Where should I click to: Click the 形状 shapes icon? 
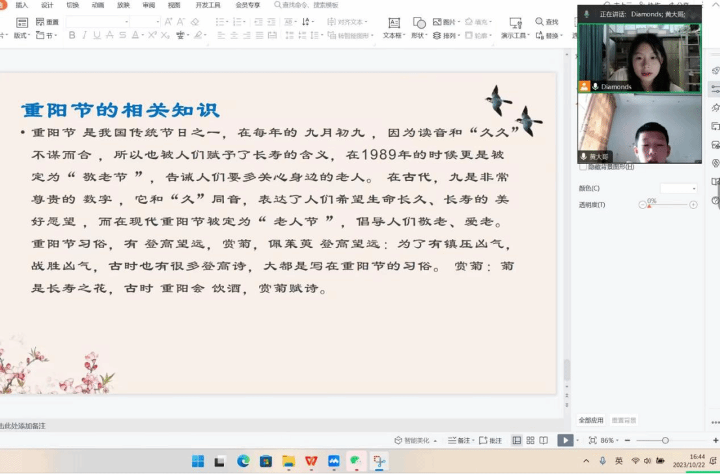419,27
